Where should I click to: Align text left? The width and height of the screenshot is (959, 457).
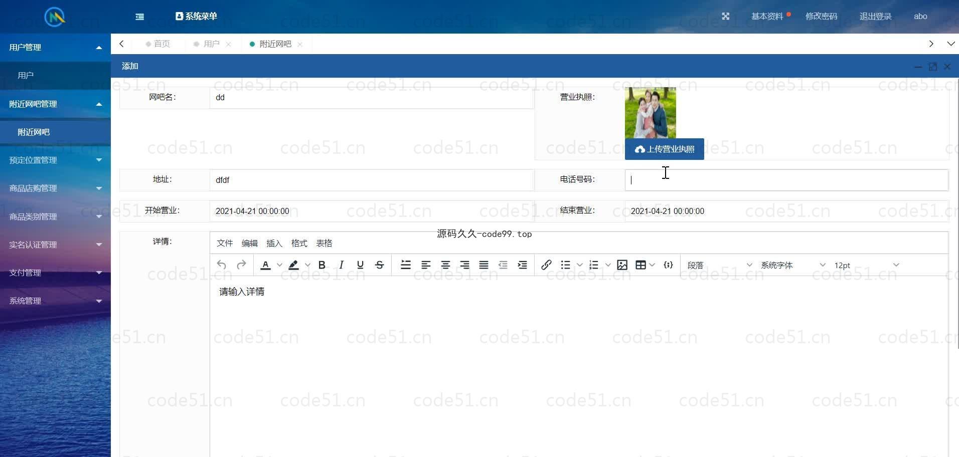[x=426, y=265]
